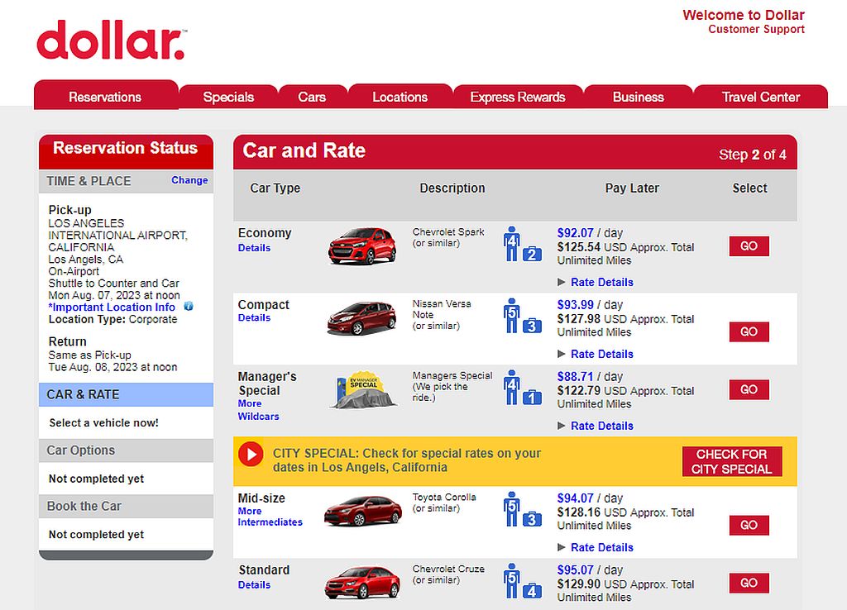Expand Rate Details for the Economy car
847x610 pixels.
tap(601, 282)
